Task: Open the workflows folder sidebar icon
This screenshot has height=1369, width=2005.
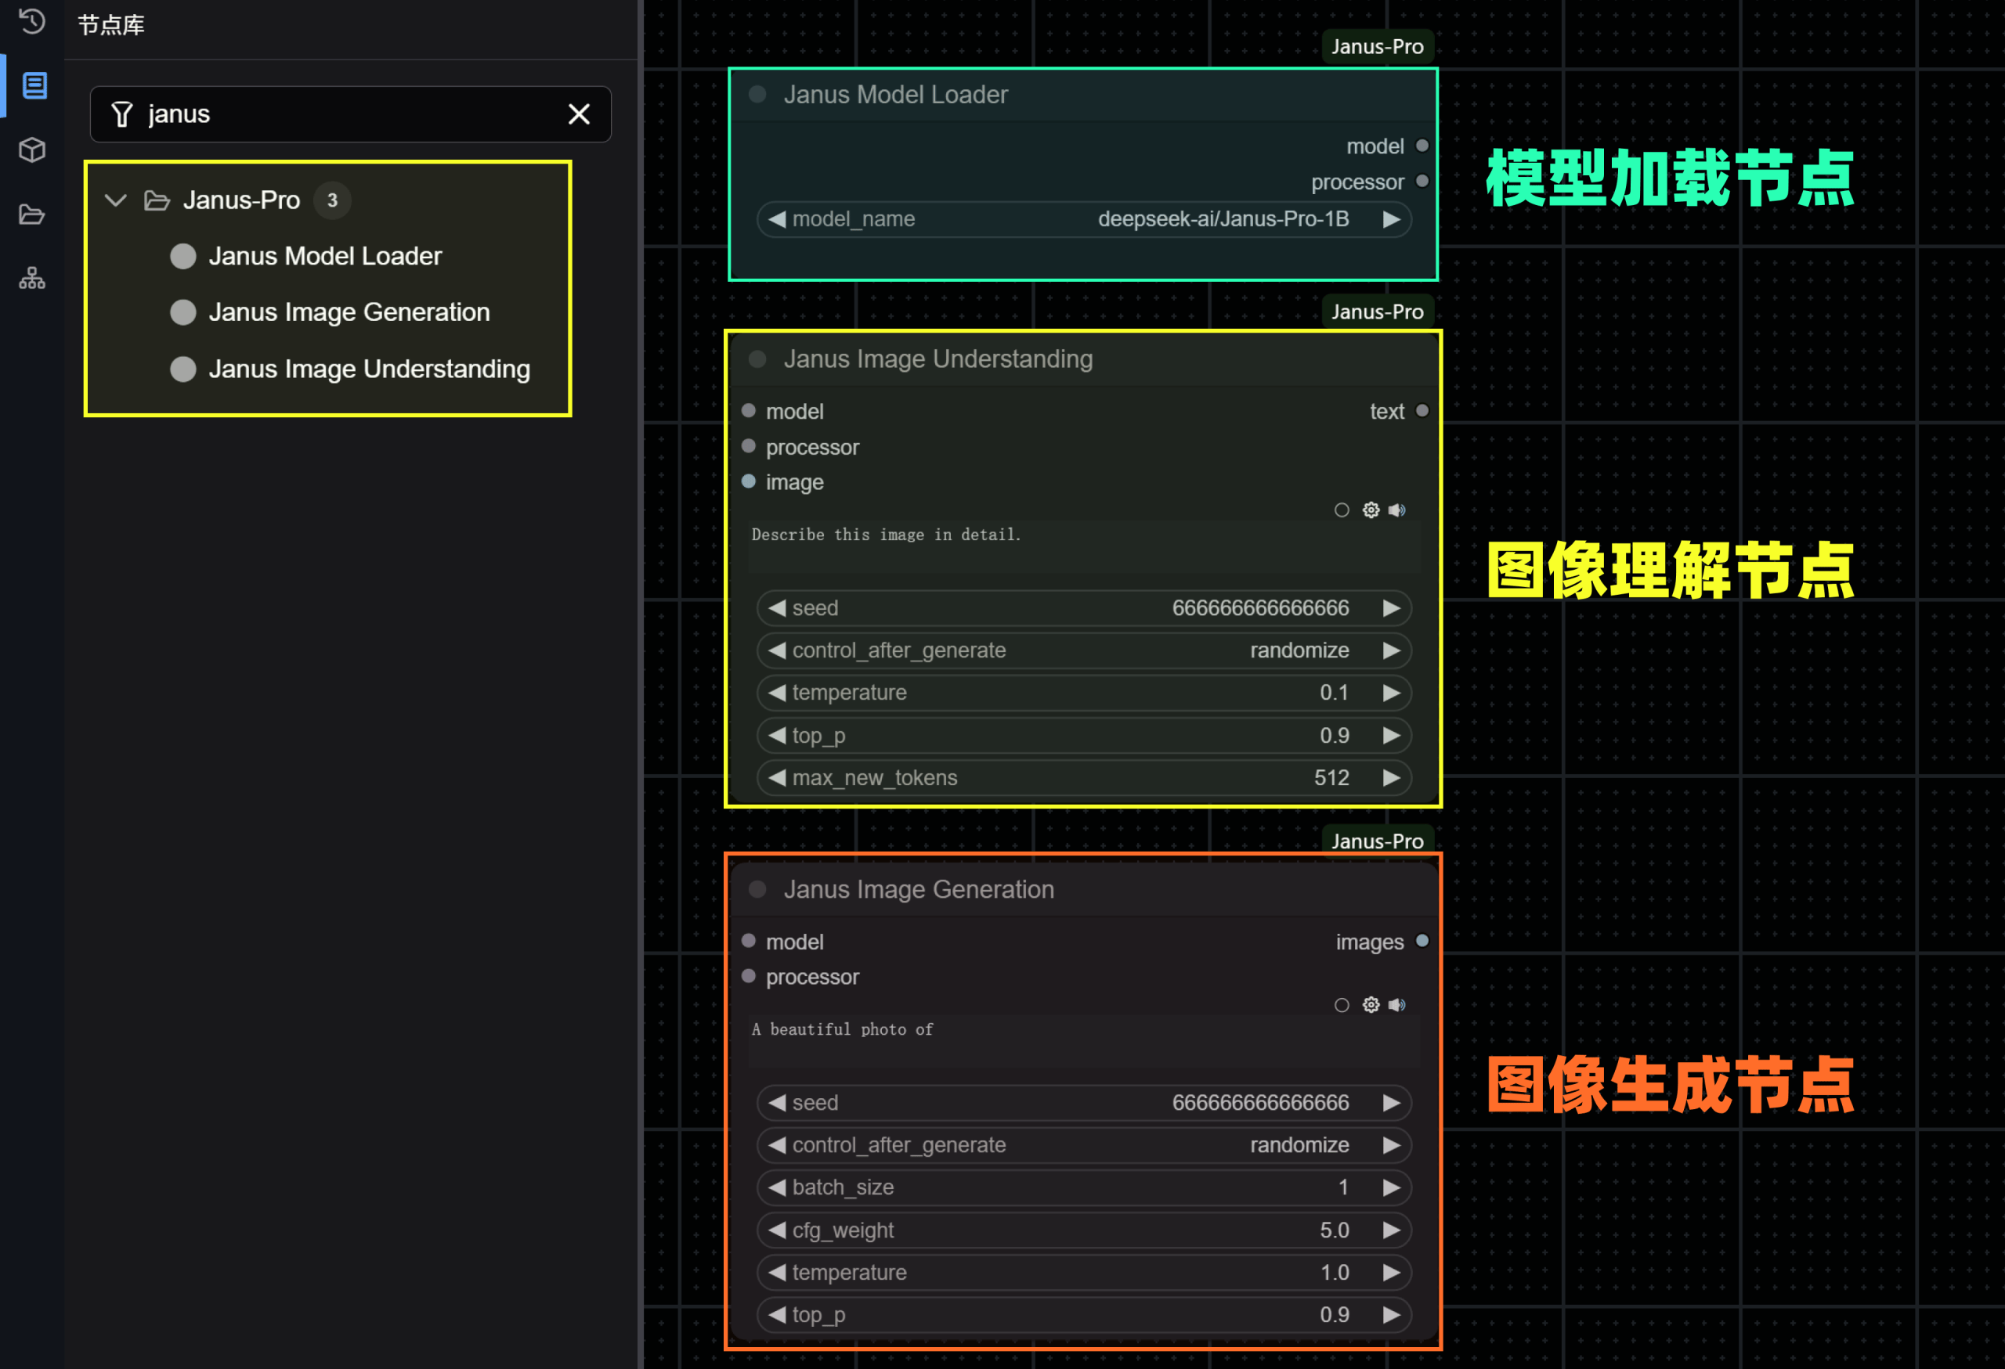Action: point(32,214)
